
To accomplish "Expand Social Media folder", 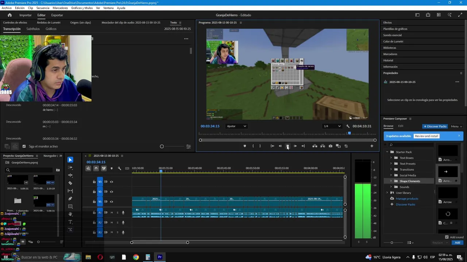I will 391,175.
